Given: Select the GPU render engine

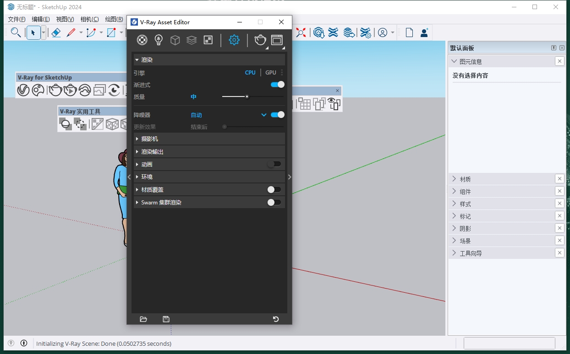Looking at the screenshot, I should [271, 72].
